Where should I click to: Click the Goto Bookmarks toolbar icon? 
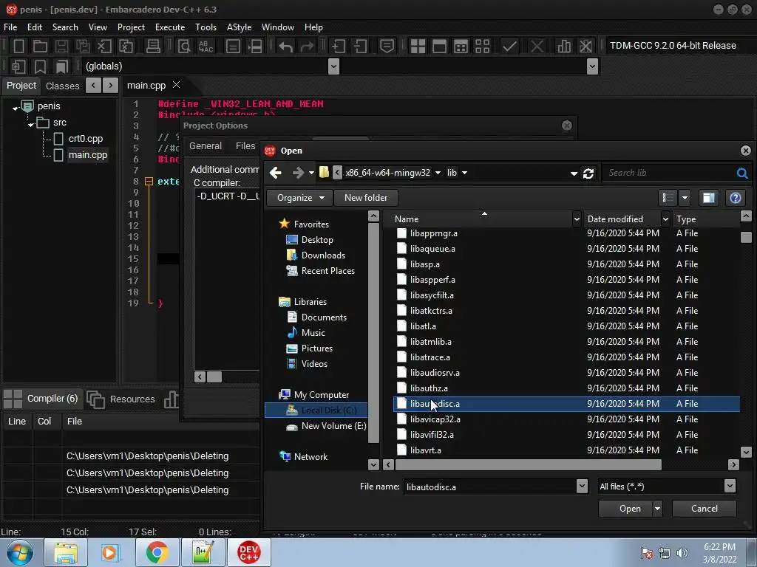tap(62, 66)
